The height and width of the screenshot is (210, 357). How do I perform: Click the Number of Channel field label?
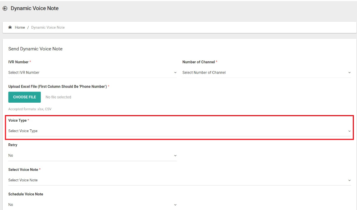coord(199,62)
